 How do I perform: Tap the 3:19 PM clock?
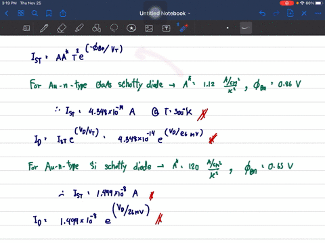coord(9,3)
